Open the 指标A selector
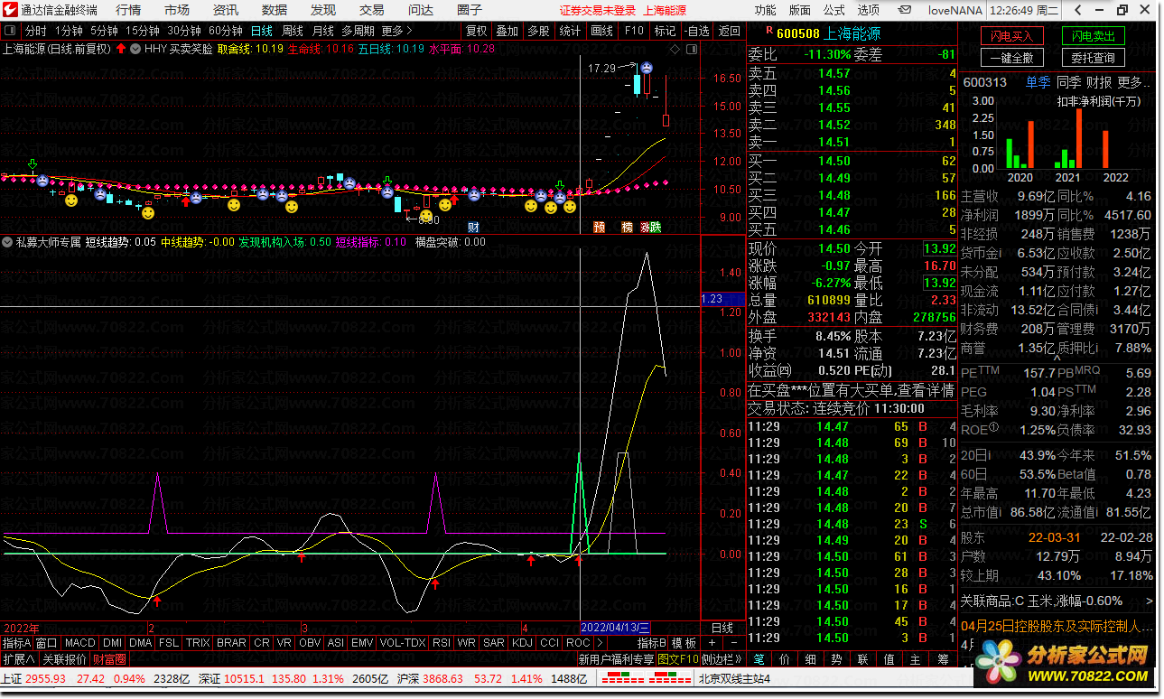Image resolution: width=1164 pixels, height=699 pixels. click(16, 643)
